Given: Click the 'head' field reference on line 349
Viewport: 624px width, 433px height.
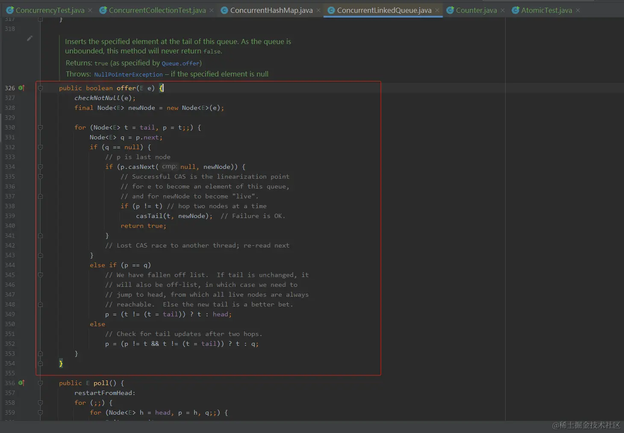Looking at the screenshot, I should [x=221, y=314].
